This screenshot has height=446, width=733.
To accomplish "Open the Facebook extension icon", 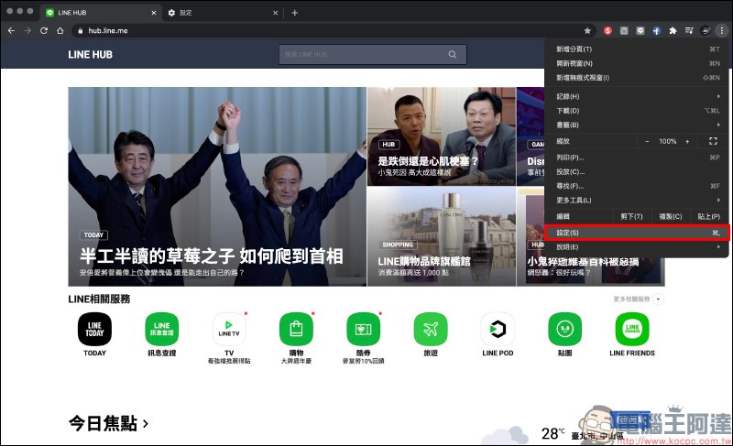I will click(656, 31).
